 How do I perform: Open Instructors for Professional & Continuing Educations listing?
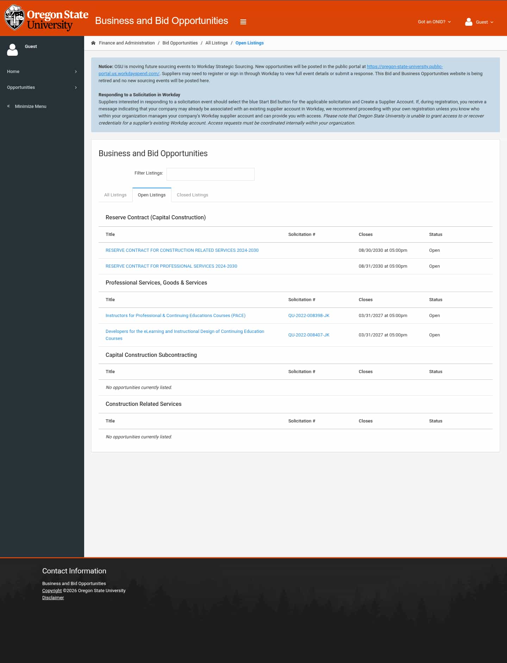pos(176,316)
